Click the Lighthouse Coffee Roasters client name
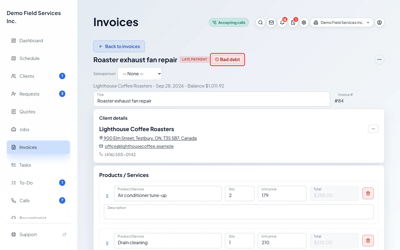 136,129
